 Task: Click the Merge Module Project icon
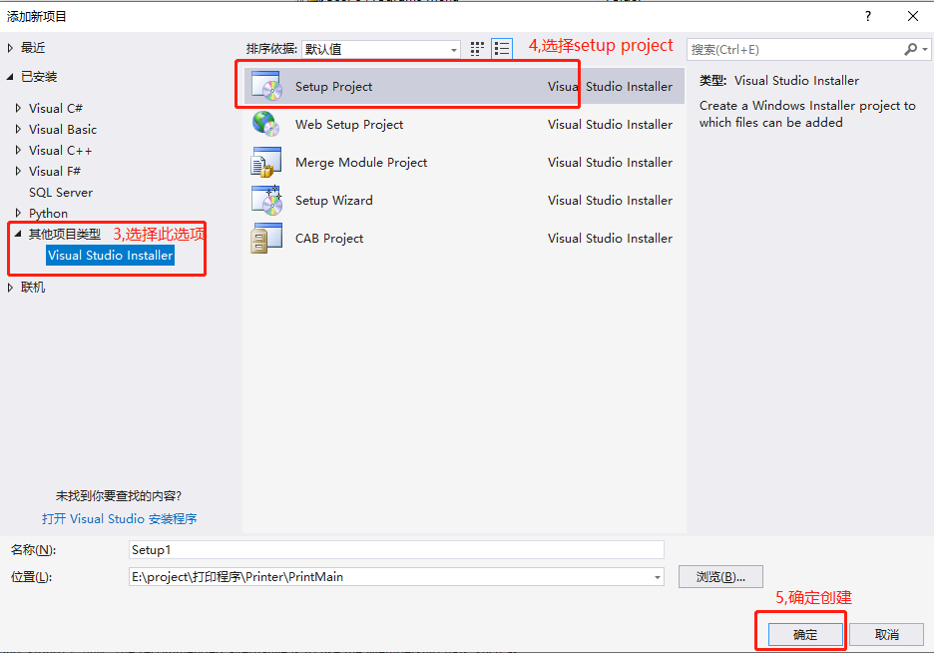point(266,162)
